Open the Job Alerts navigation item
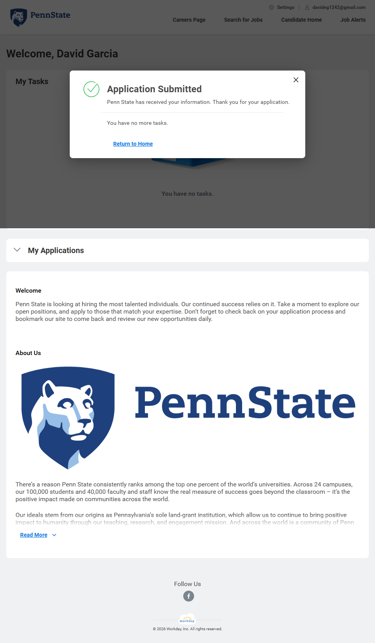Viewport: 375px width, 643px height. coord(353,20)
